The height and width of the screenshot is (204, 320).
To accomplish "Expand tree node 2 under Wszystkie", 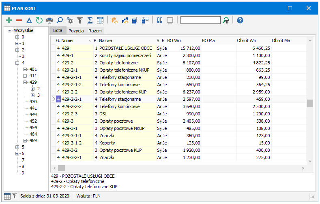I will point(17,50).
